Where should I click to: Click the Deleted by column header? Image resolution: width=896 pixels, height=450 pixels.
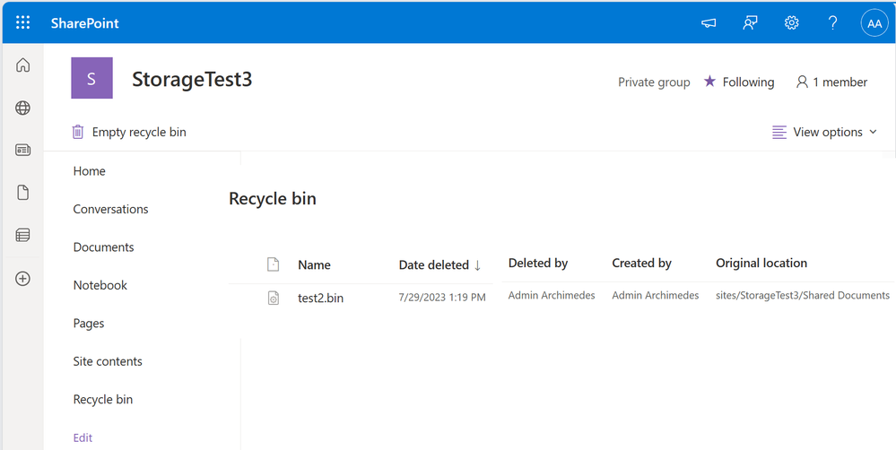point(538,264)
